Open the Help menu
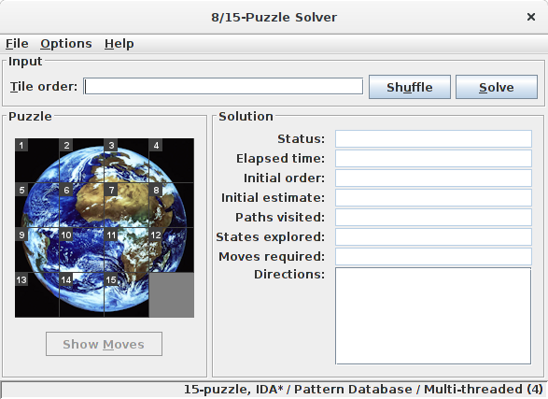This screenshot has height=399, width=548. [x=119, y=44]
